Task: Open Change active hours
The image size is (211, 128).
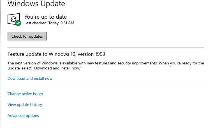Action: 25,94
